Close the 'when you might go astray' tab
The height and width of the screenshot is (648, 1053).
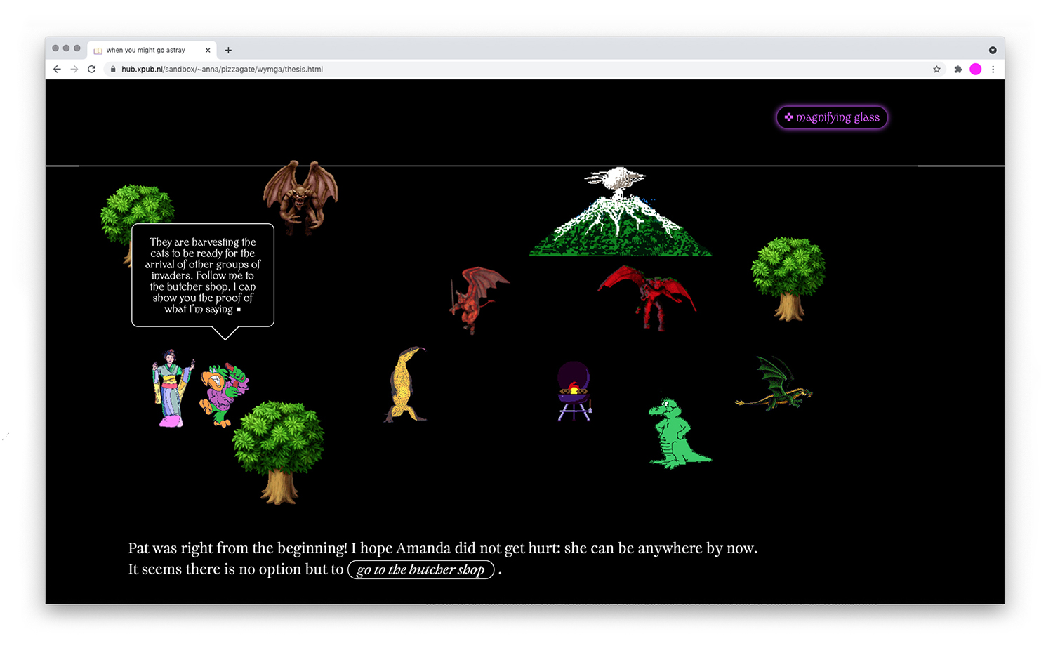point(208,51)
